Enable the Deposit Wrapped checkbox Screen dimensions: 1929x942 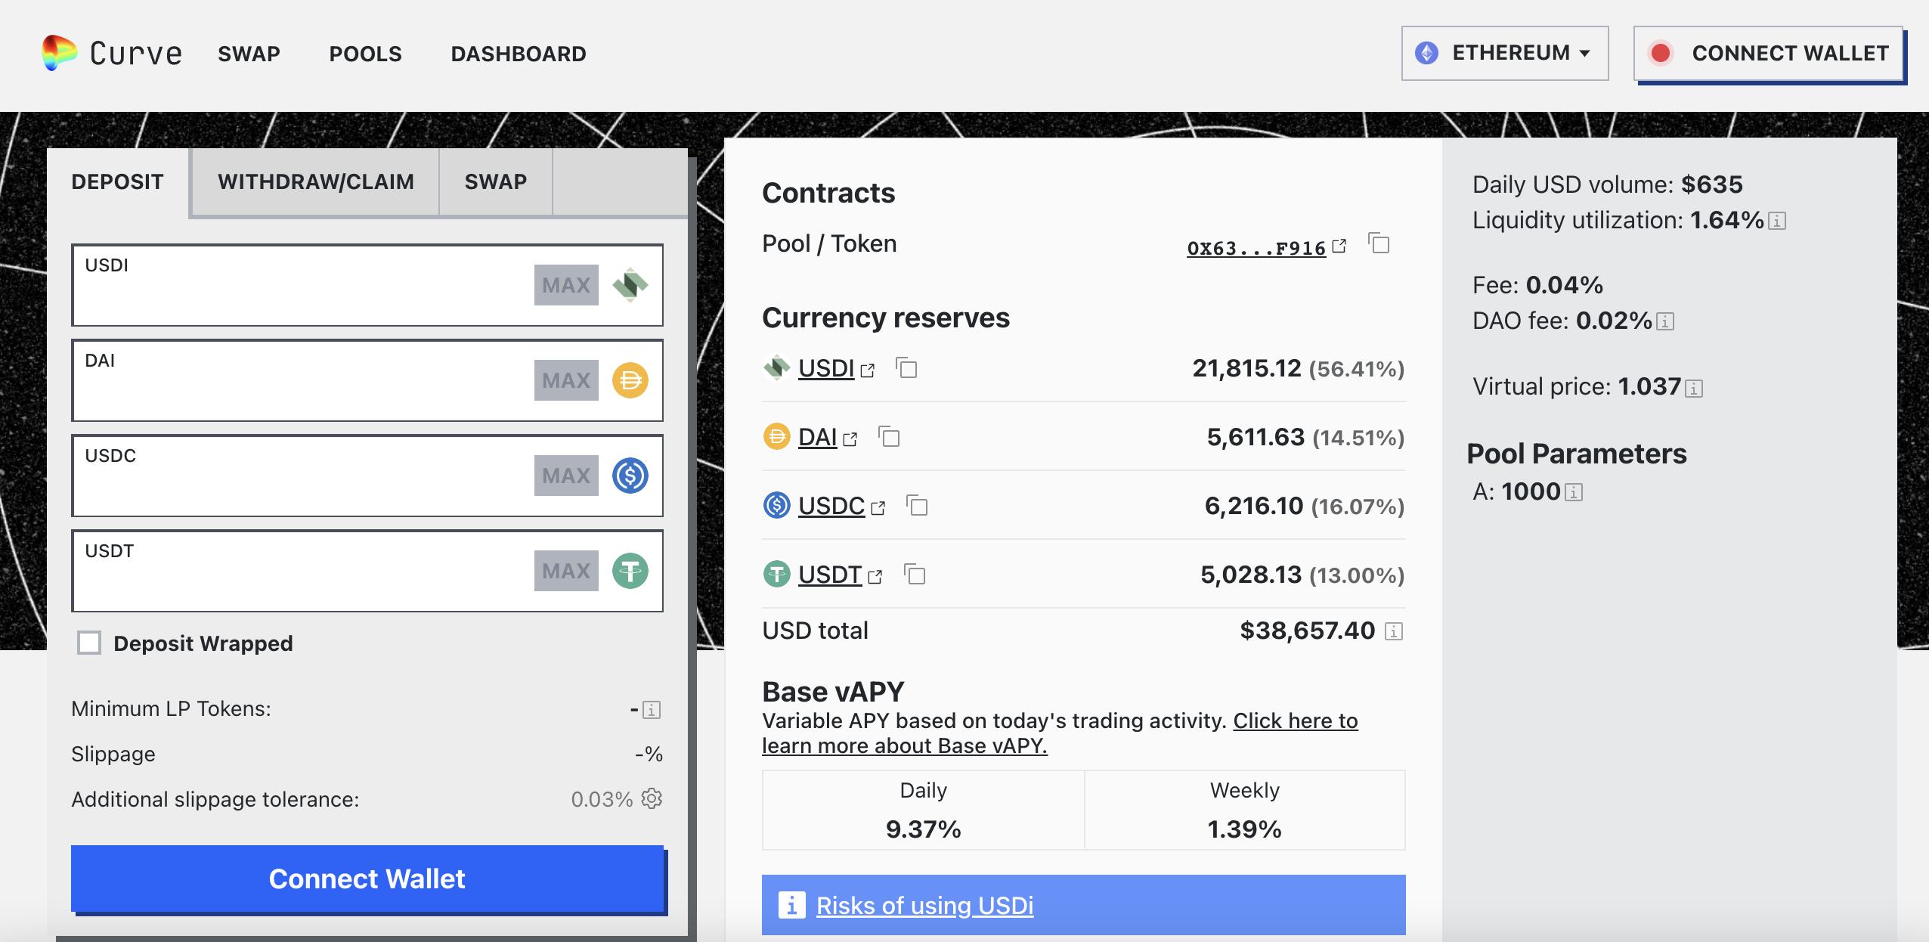(x=89, y=643)
